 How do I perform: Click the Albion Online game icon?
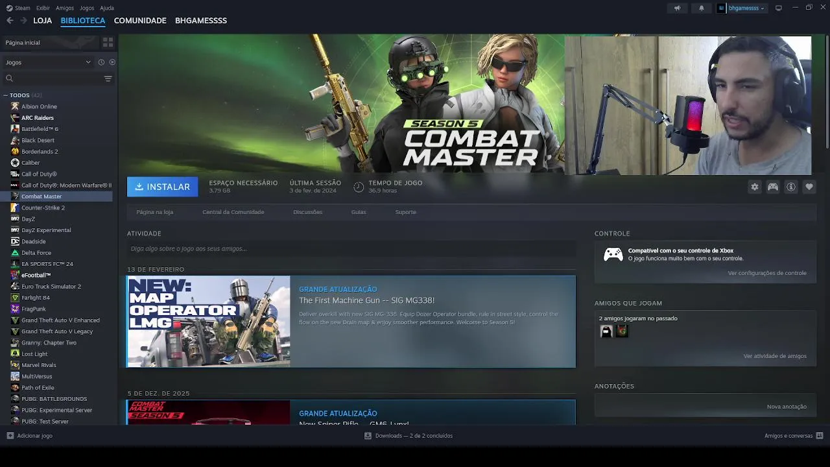[16, 106]
